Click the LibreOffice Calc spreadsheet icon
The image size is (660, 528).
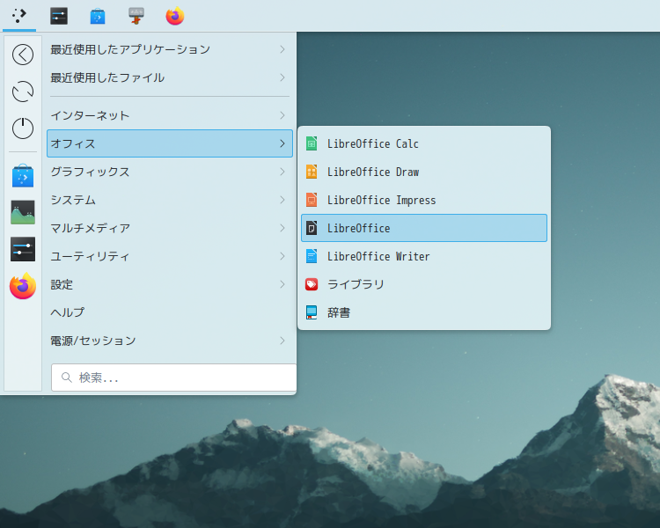312,144
